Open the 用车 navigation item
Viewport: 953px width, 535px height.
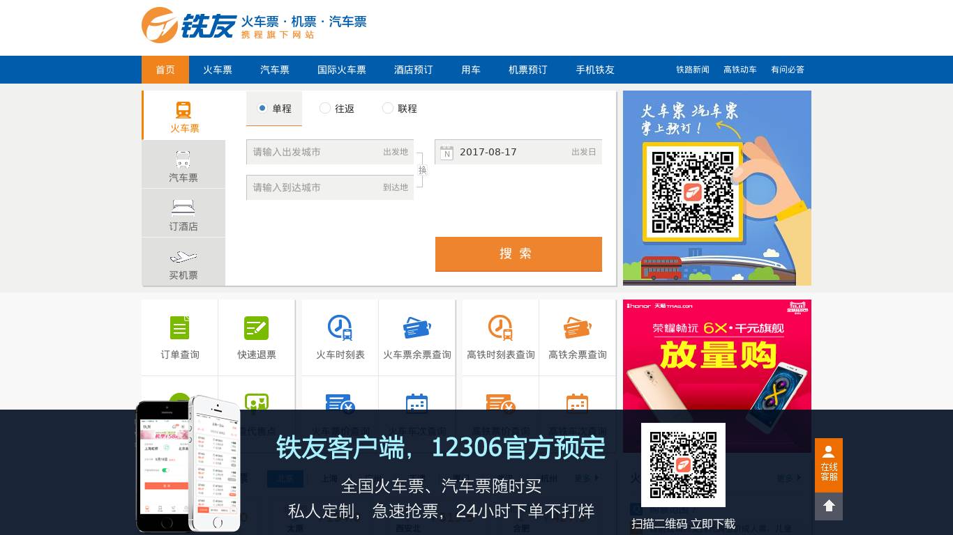click(471, 70)
